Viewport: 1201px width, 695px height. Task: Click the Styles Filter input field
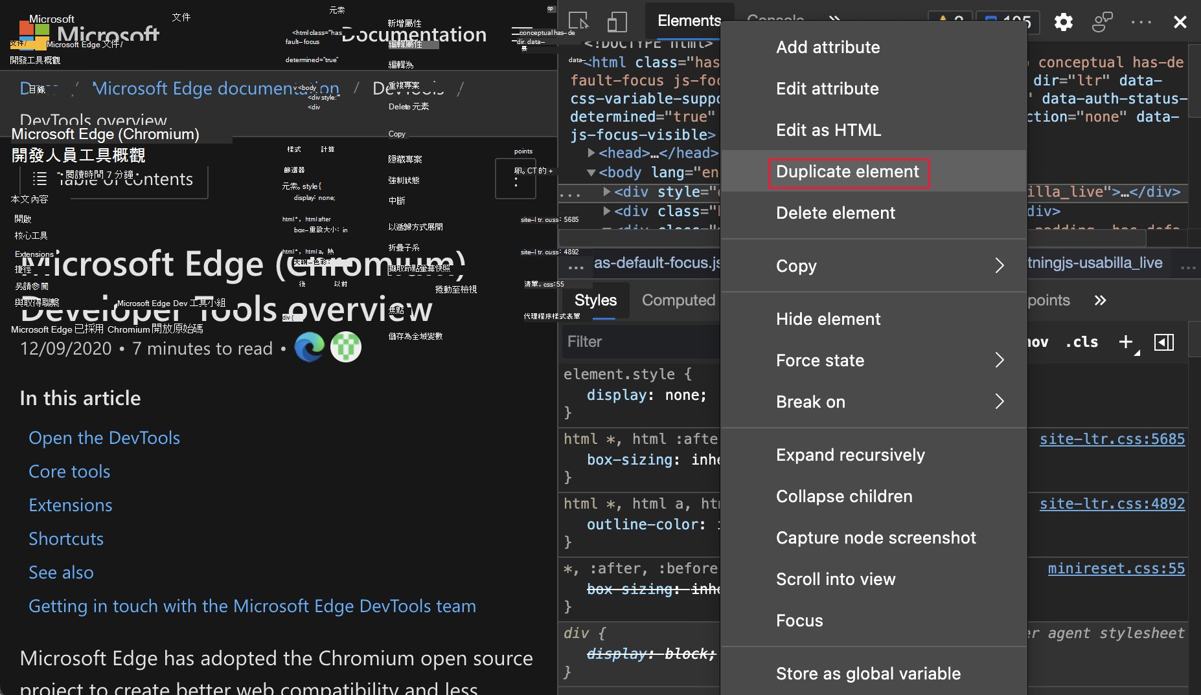click(x=641, y=342)
